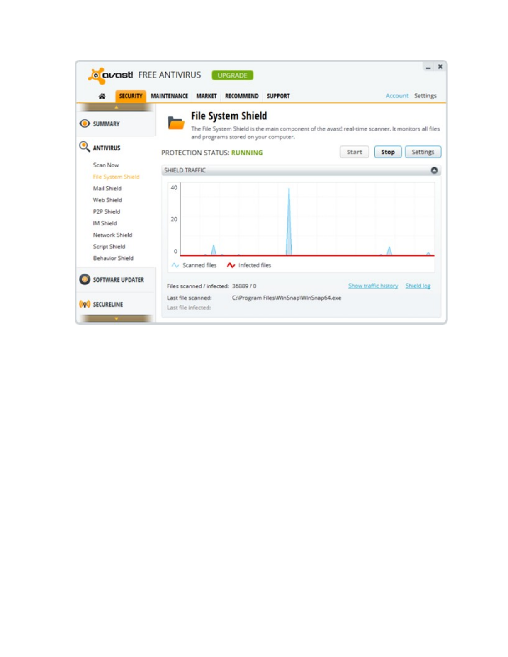This screenshot has width=508, height=657.
Task: View the Shield log link
Action: click(x=418, y=286)
